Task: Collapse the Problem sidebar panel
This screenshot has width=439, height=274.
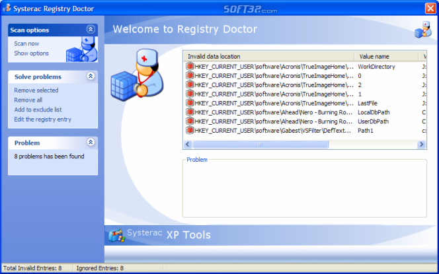Action: (91, 142)
